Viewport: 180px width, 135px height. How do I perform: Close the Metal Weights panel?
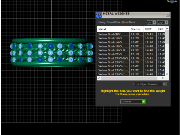pyautogui.click(x=168, y=15)
